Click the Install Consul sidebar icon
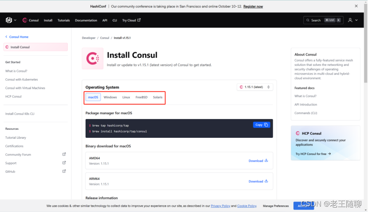Screen dimensions: 368x212 7,47
